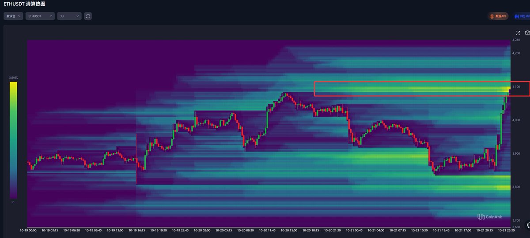This screenshot has width=530, height=238.
Task: Click the 10-19 13:00 time label
Action: click(x=115, y=230)
